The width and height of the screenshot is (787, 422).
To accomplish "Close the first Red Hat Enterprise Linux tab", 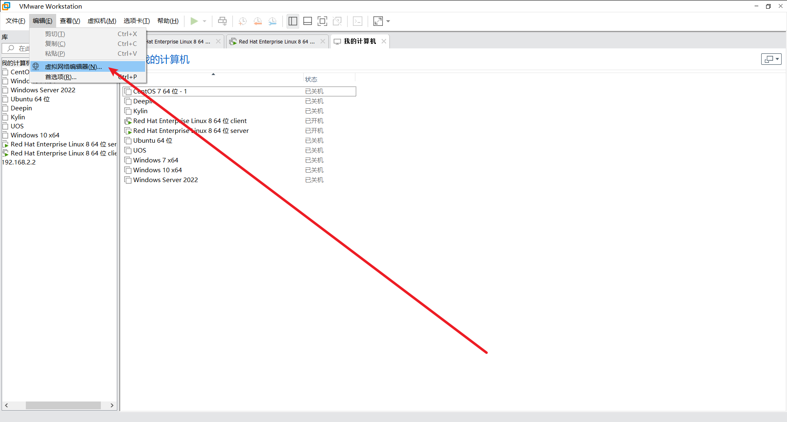I will [218, 41].
